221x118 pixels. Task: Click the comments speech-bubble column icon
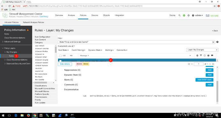[x=212, y=55]
